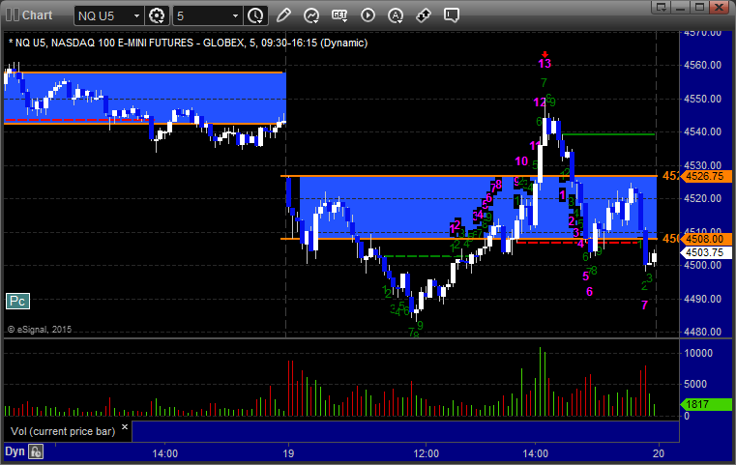Click the date 20 on the time axis
Screen dimensions: 736x465
point(659,453)
